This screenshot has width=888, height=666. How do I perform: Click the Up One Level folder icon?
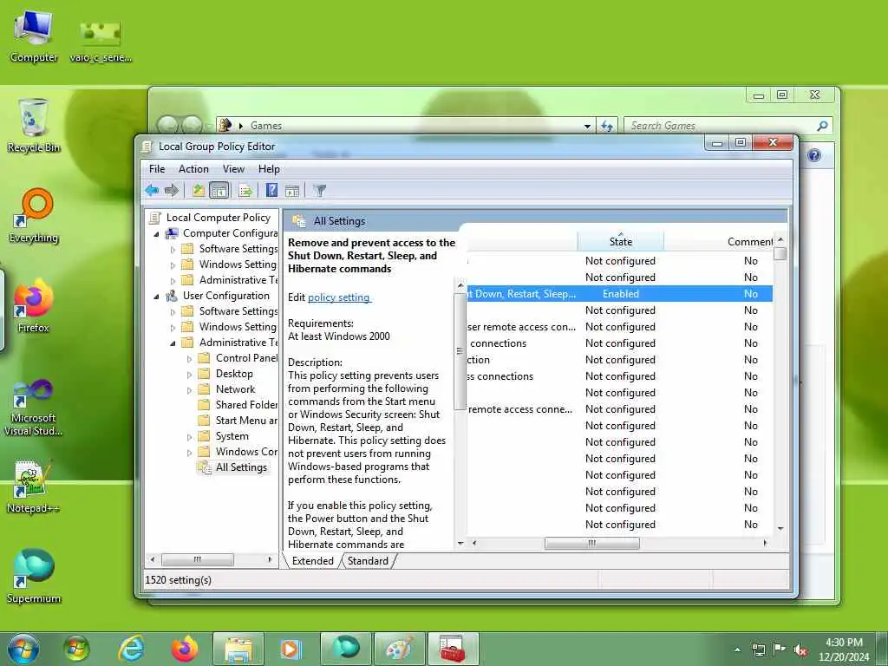pos(198,190)
